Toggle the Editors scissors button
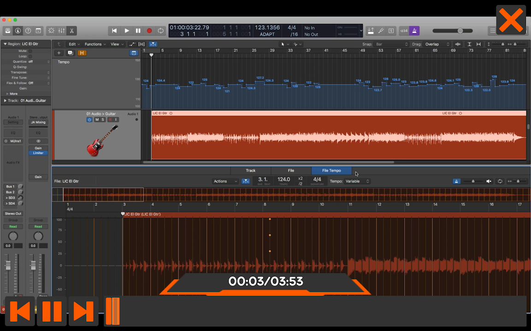The height and width of the screenshot is (331, 531). [x=71, y=31]
